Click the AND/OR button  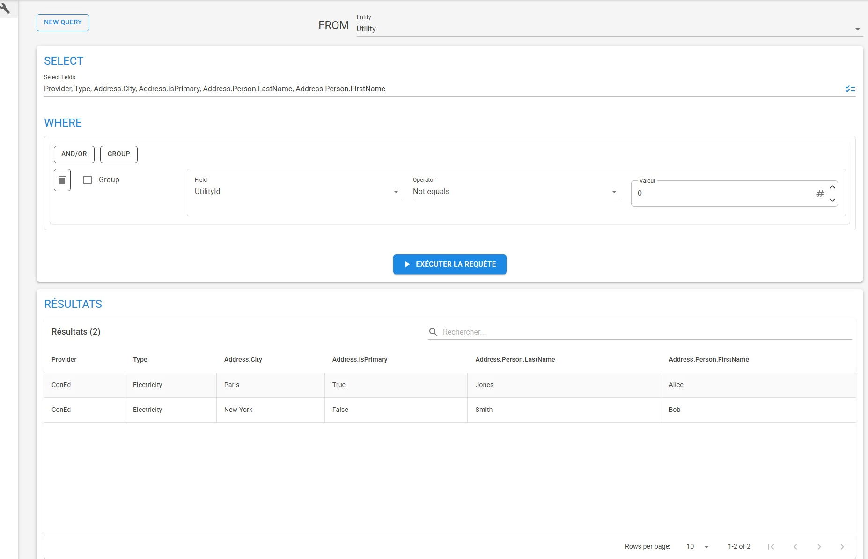pos(74,154)
